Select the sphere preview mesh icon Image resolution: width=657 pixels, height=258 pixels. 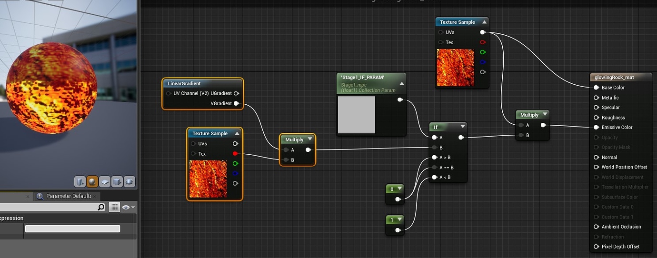coord(92,181)
